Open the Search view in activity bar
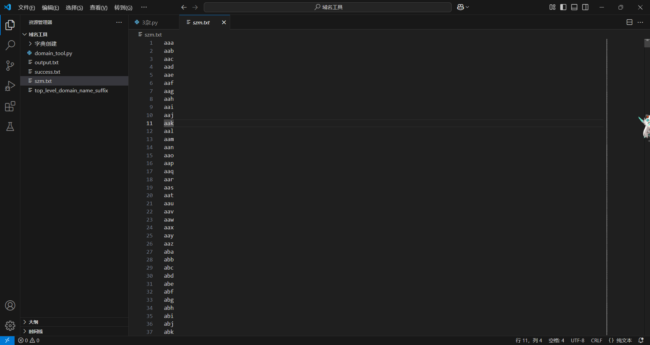Viewport: 650px width, 345px height. click(10, 45)
